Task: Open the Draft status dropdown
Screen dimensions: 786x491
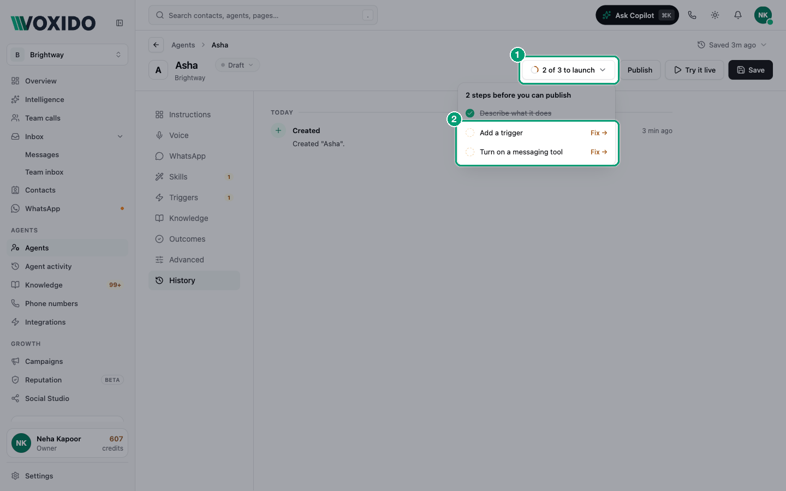Action: [x=237, y=65]
